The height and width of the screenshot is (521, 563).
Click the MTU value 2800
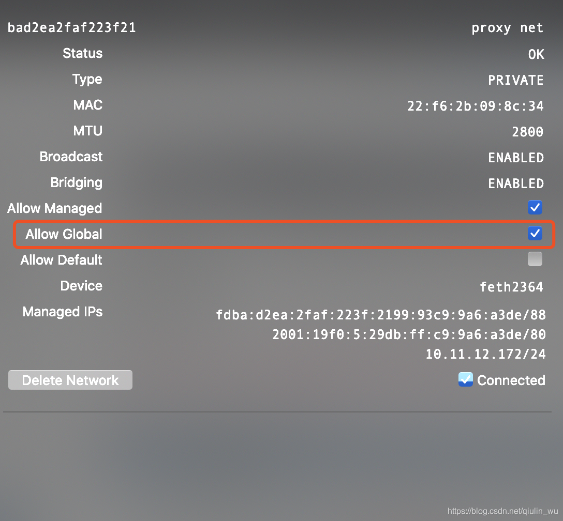[527, 132]
